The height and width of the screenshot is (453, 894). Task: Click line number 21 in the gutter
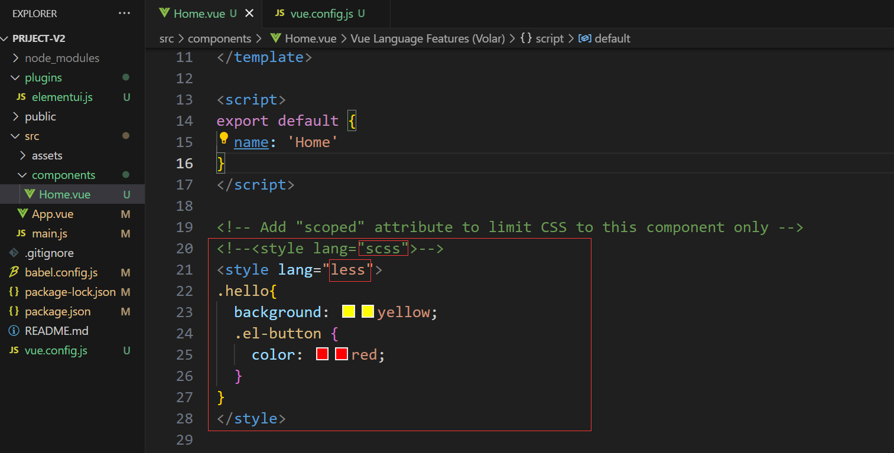184,270
